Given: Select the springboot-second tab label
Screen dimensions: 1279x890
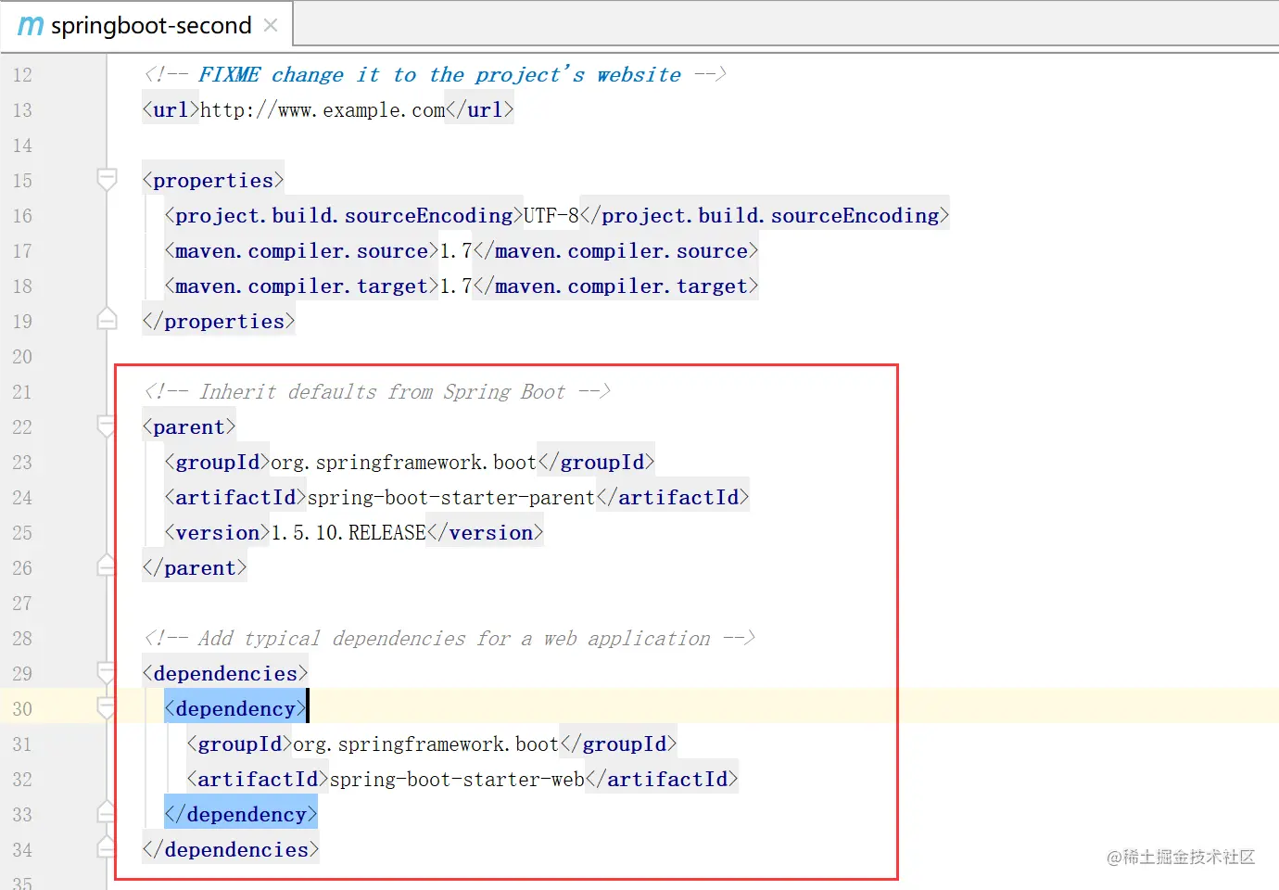Looking at the screenshot, I should click(151, 25).
